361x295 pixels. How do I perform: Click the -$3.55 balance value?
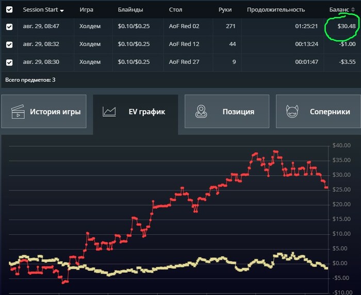coord(347,62)
